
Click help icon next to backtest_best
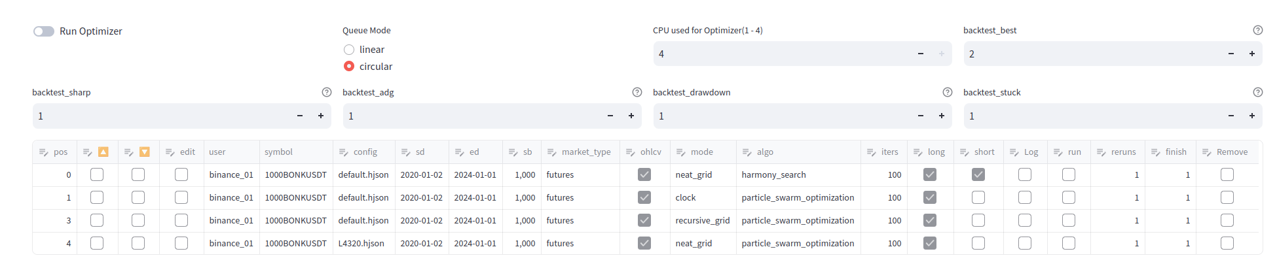[x=1257, y=30]
